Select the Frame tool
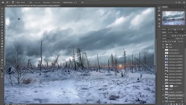 2,22
